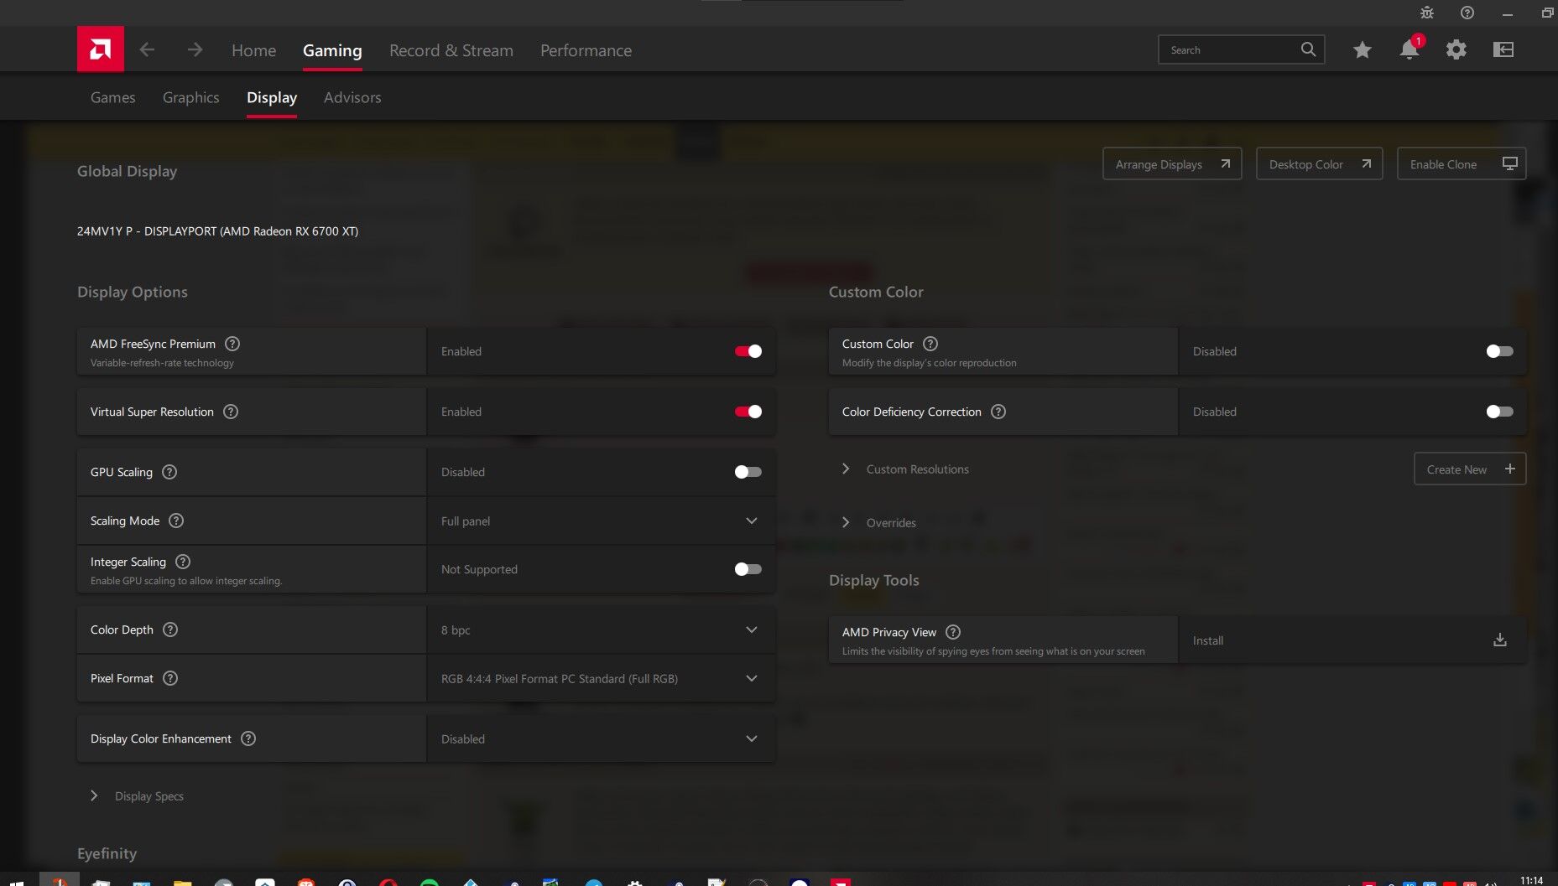Click Enable Clone button
Image resolution: width=1558 pixels, height=886 pixels.
(1462, 163)
